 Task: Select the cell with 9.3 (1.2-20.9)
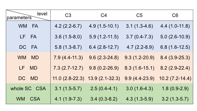[x=138, y=58]
